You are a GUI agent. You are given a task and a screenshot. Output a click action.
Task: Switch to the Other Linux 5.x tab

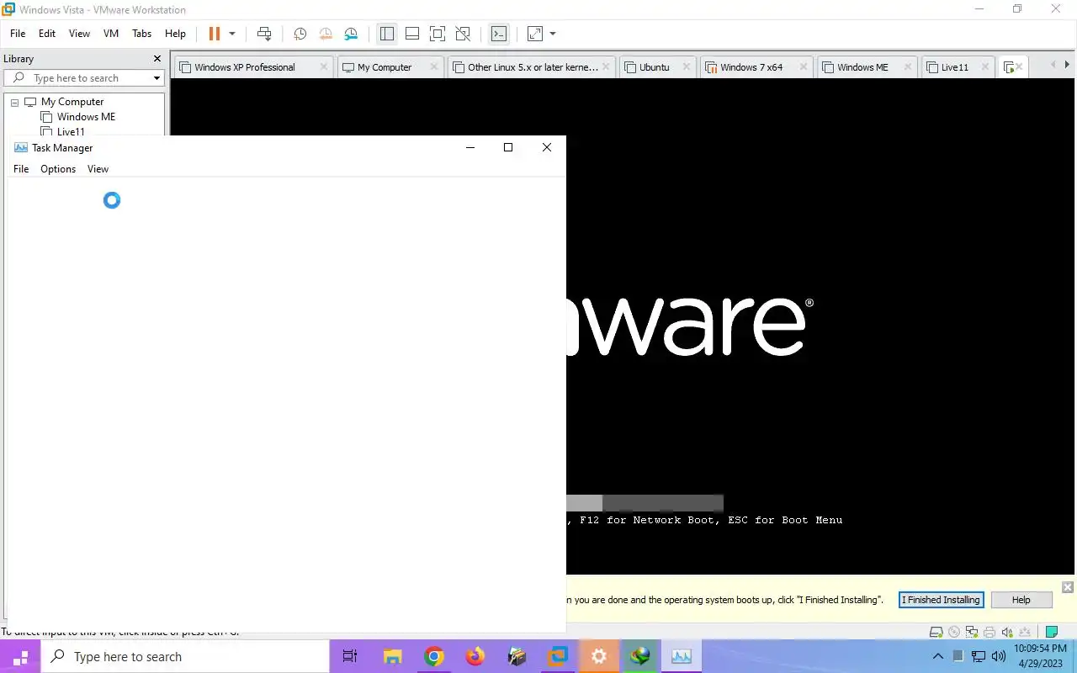(x=533, y=67)
